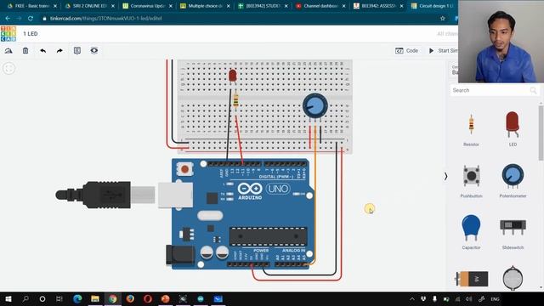Switch to the Channel dashboard tab
The height and width of the screenshot is (306, 544).
[x=320, y=6]
